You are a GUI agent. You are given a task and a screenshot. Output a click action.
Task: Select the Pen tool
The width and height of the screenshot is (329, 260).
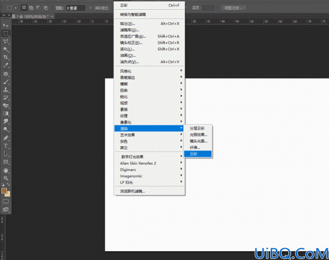pyautogui.click(x=6, y=138)
